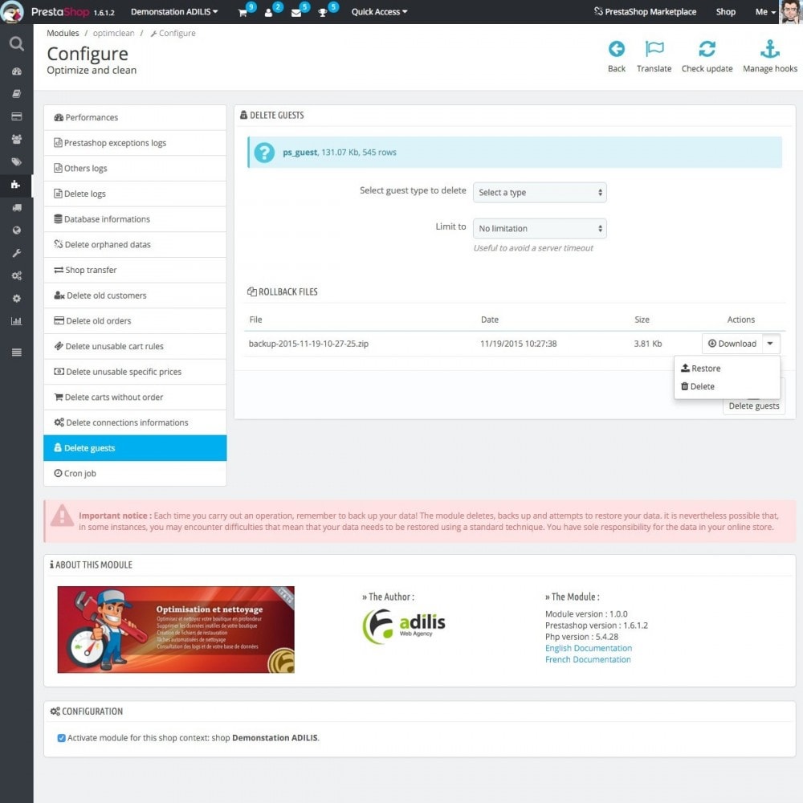This screenshot has width=803, height=803.
Task: Click the modules puzzle icon in sidebar
Action: pyautogui.click(x=16, y=185)
